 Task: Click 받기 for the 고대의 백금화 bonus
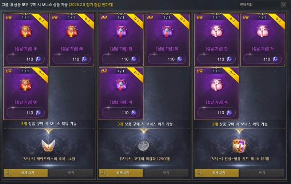[x=166, y=173]
